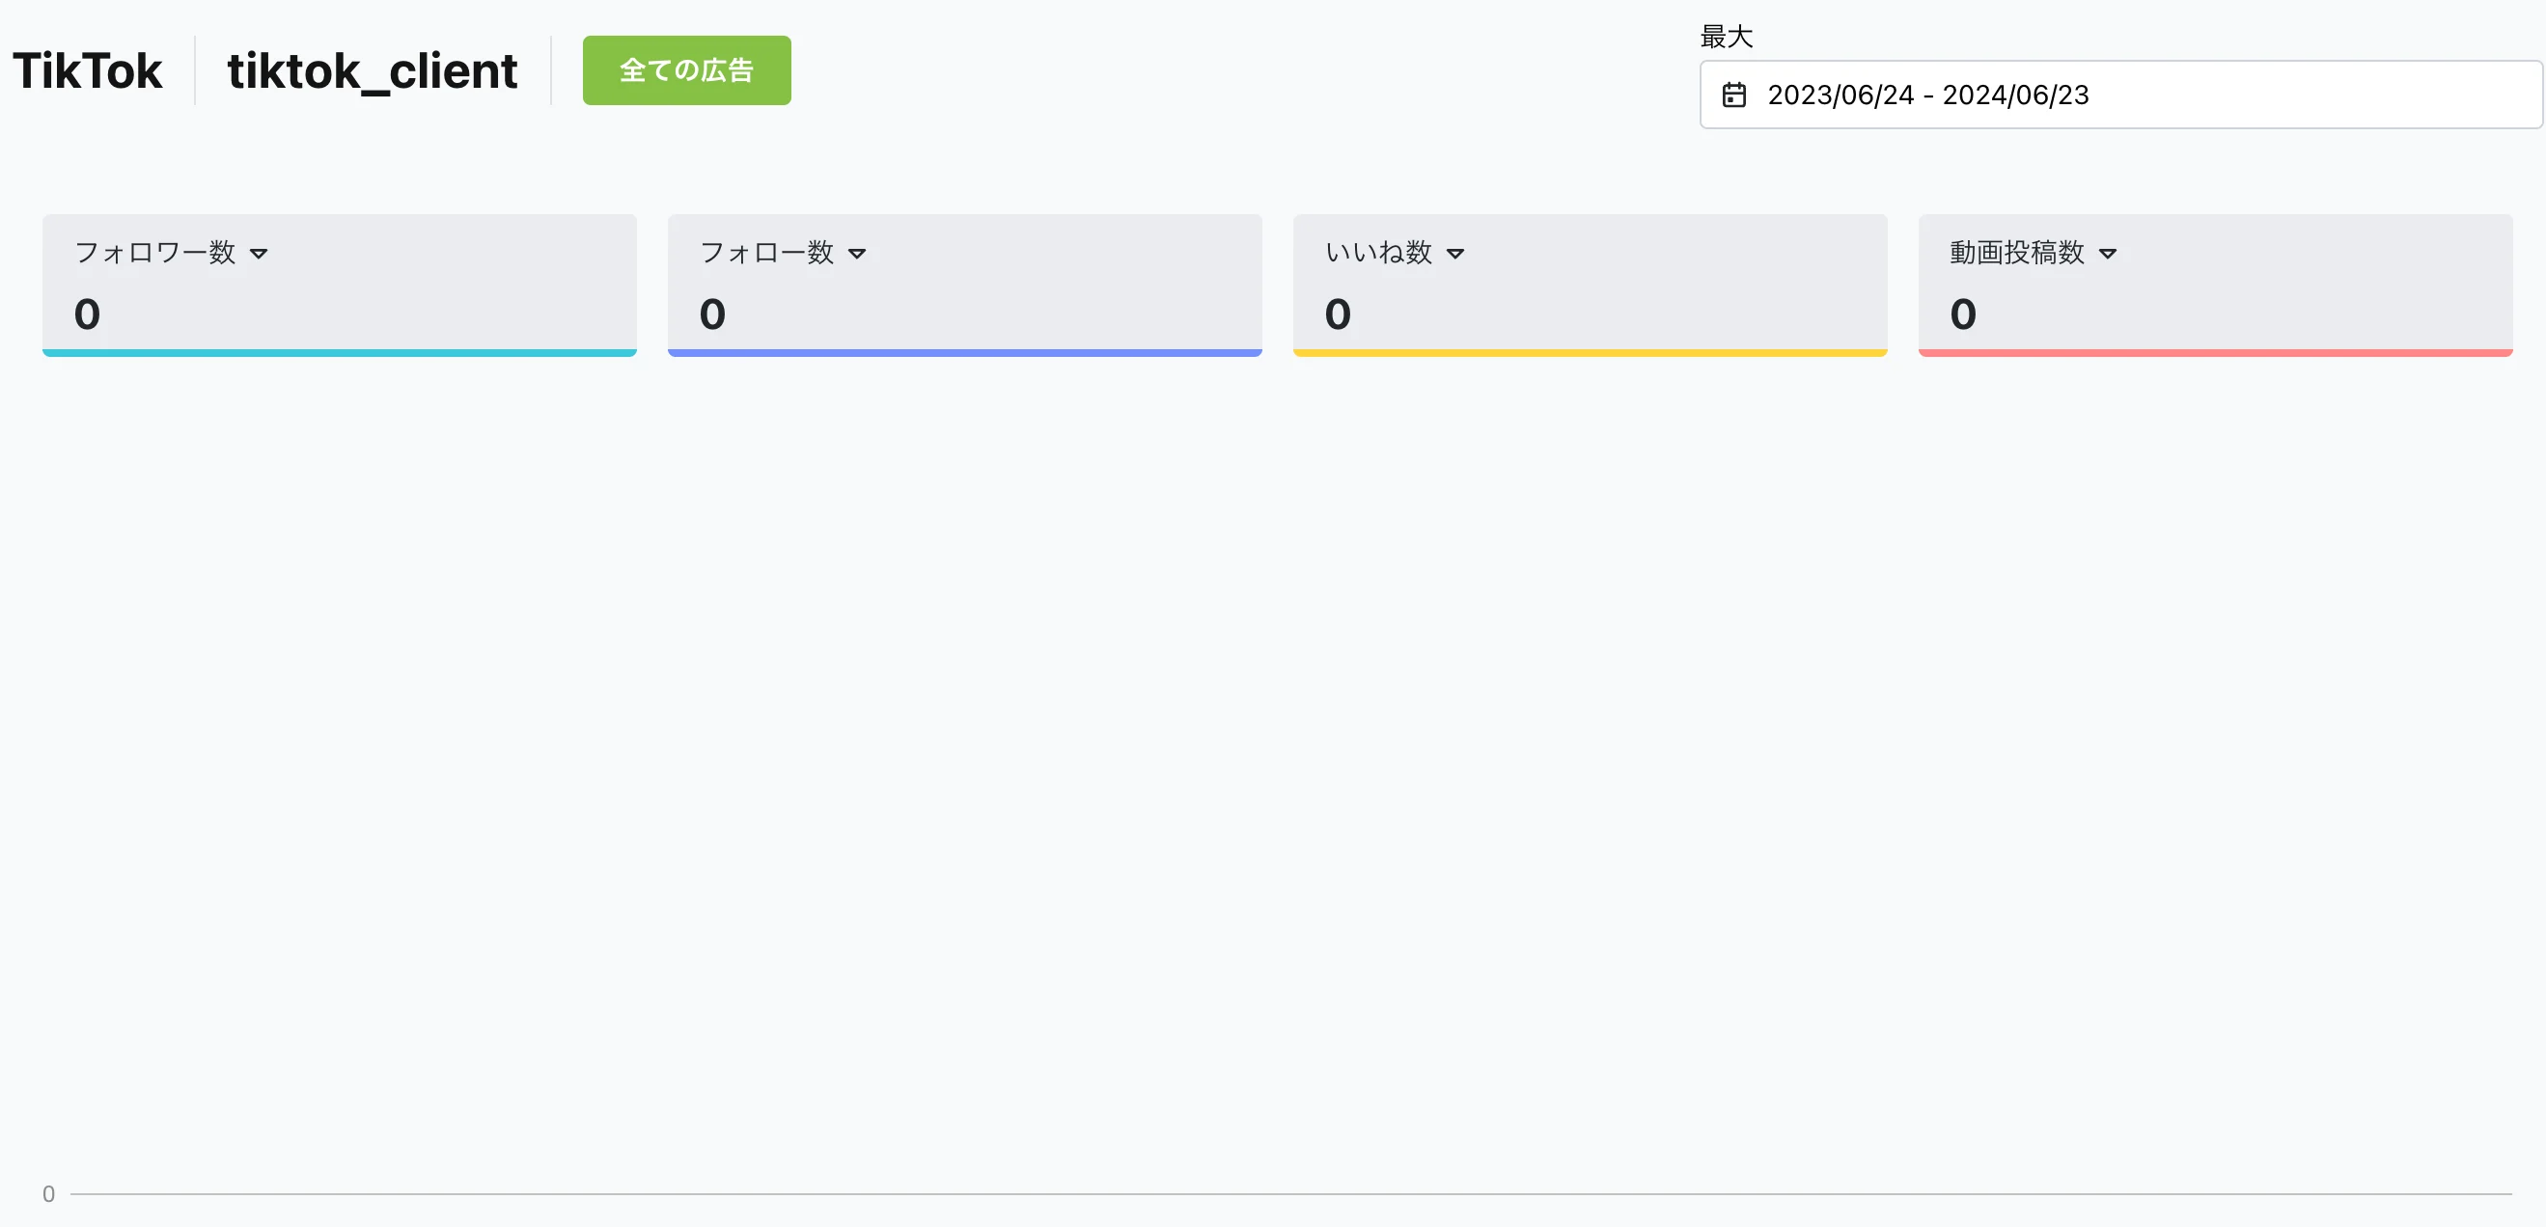2546x1227 pixels.
Task: Click the 全ての広告 green button
Action: click(x=686, y=70)
